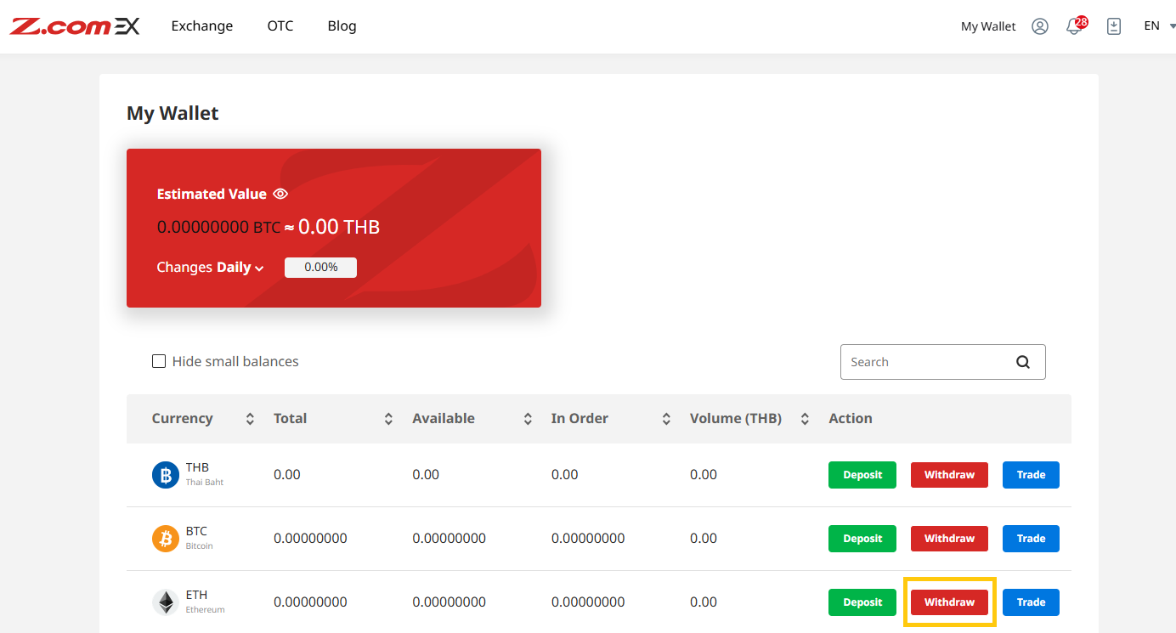
Task: Open the EN language dropdown
Action: [x=1159, y=25]
